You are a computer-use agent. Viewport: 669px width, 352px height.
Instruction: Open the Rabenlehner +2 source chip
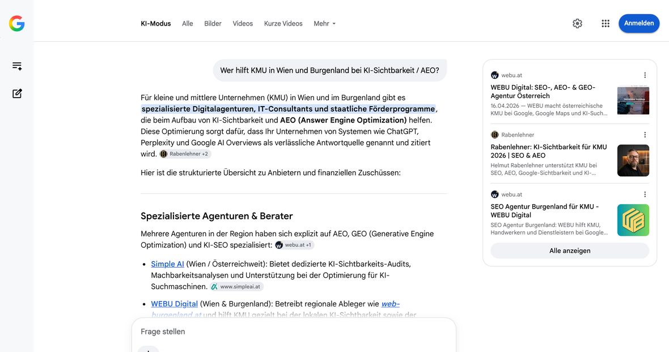click(x=185, y=154)
